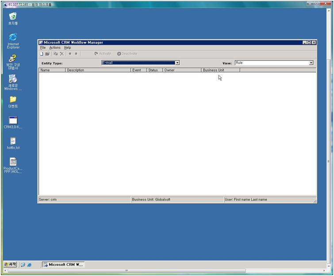Viewport: 334px width, 276px height.
Task: Sort by the Event column header
Action: [x=138, y=70]
